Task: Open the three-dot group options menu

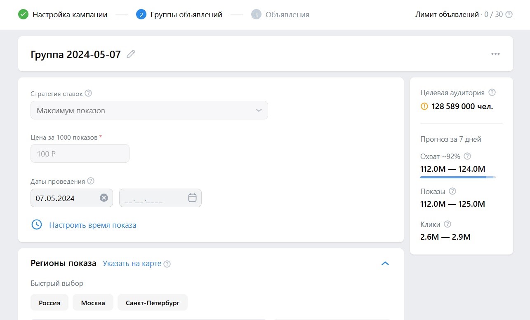Action: [x=495, y=54]
